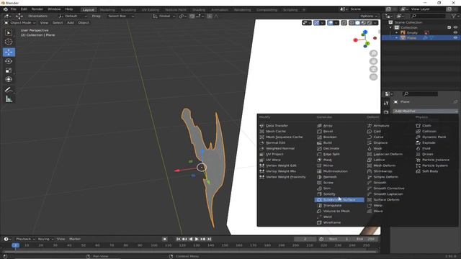The height and width of the screenshot is (259, 461).
Task: Switch to the Modeling workspace tab
Action: point(107,9)
